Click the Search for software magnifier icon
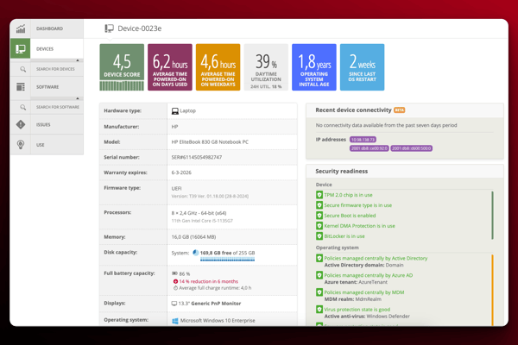Image resolution: width=518 pixels, height=345 pixels. tap(23, 107)
